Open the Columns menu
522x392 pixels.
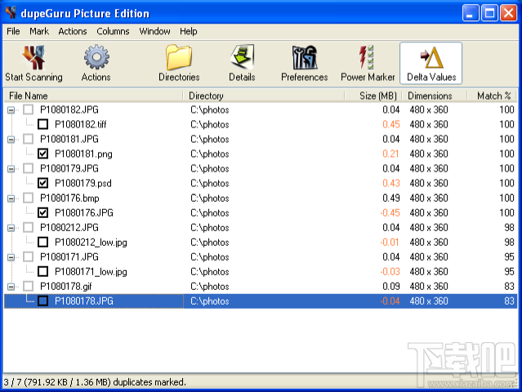[113, 31]
